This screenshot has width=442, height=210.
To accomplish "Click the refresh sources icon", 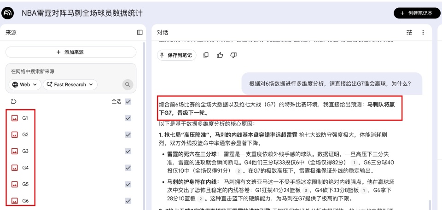I will (13, 101).
